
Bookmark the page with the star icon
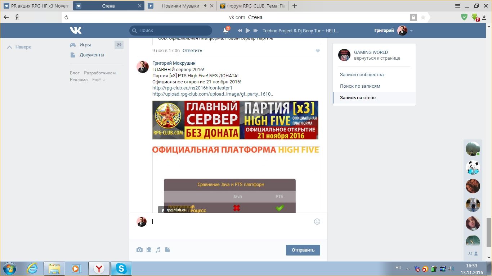click(x=423, y=17)
